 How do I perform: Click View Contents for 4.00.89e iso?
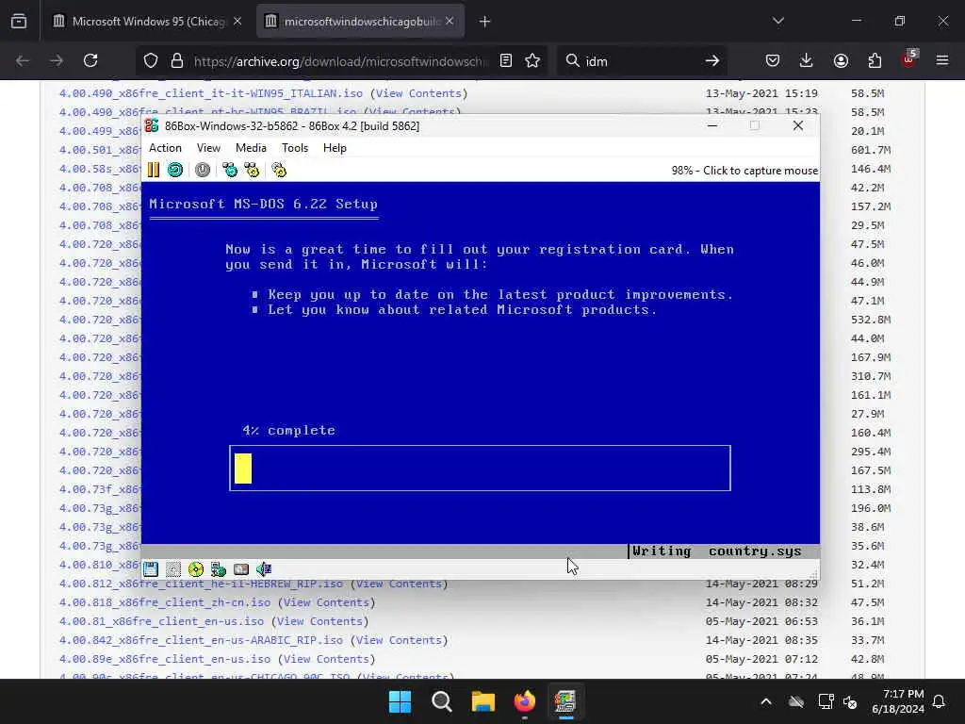click(326, 659)
